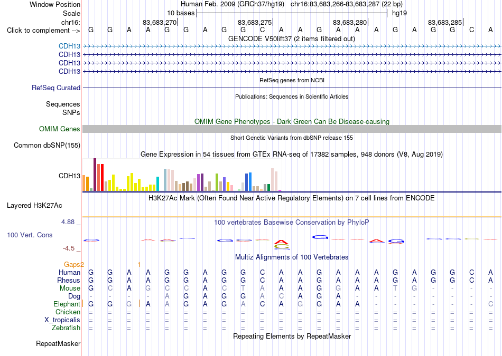Click the red 'A' peak in PhyloP track
Viewport: 502px width, 356px height.
pyautogui.click(x=281, y=241)
